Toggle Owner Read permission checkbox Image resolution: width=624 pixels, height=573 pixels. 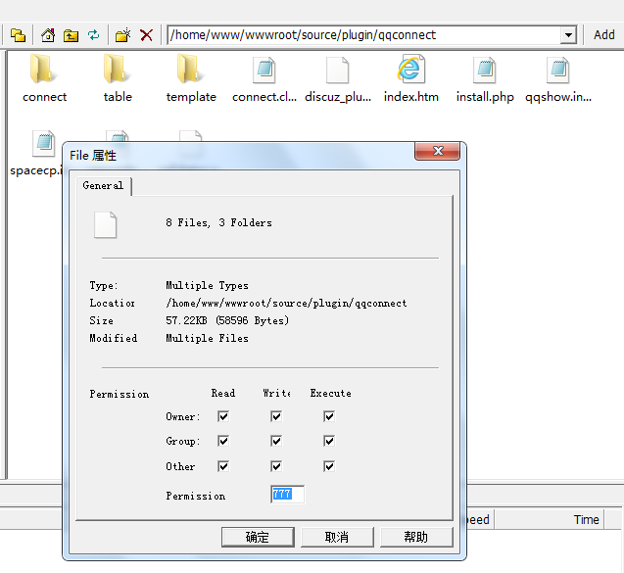(x=223, y=416)
